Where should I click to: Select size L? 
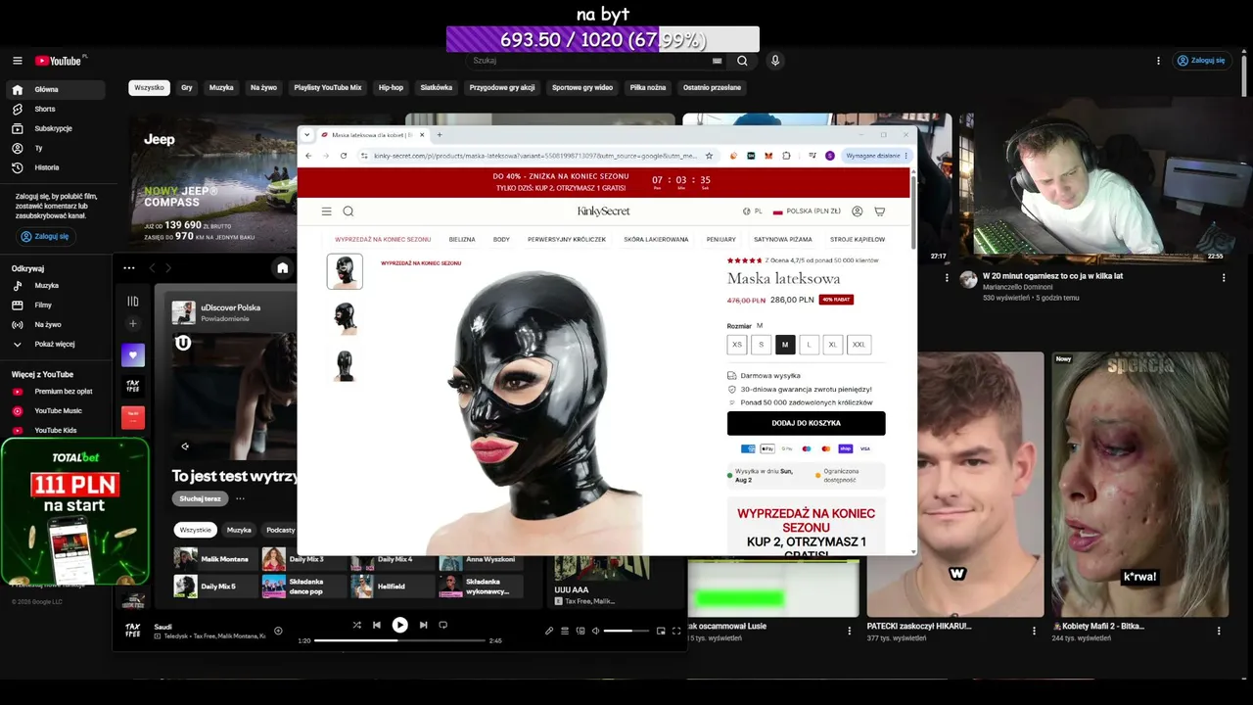coord(809,345)
